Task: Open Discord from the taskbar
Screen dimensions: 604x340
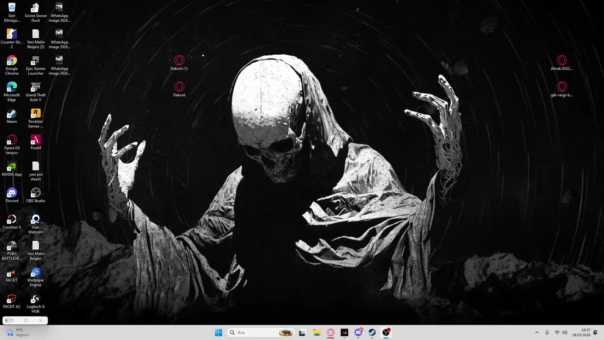Action: click(x=359, y=332)
